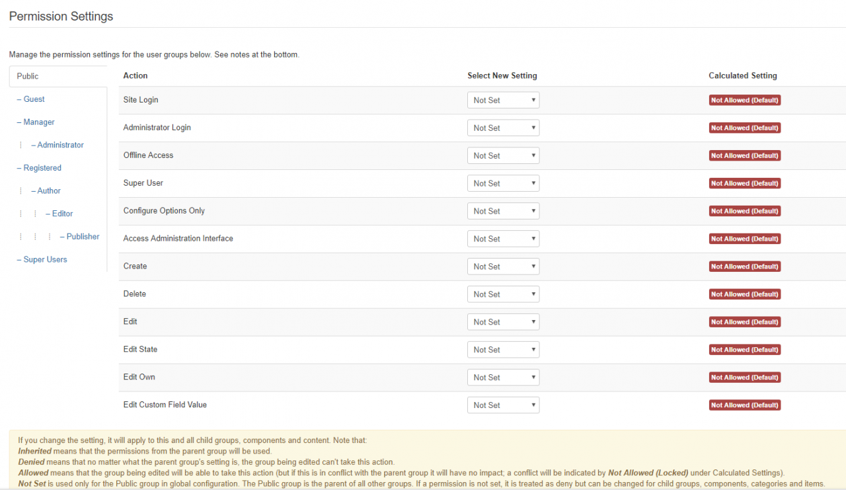Open the Super Users group tab
The height and width of the screenshot is (490, 846).
pos(45,259)
